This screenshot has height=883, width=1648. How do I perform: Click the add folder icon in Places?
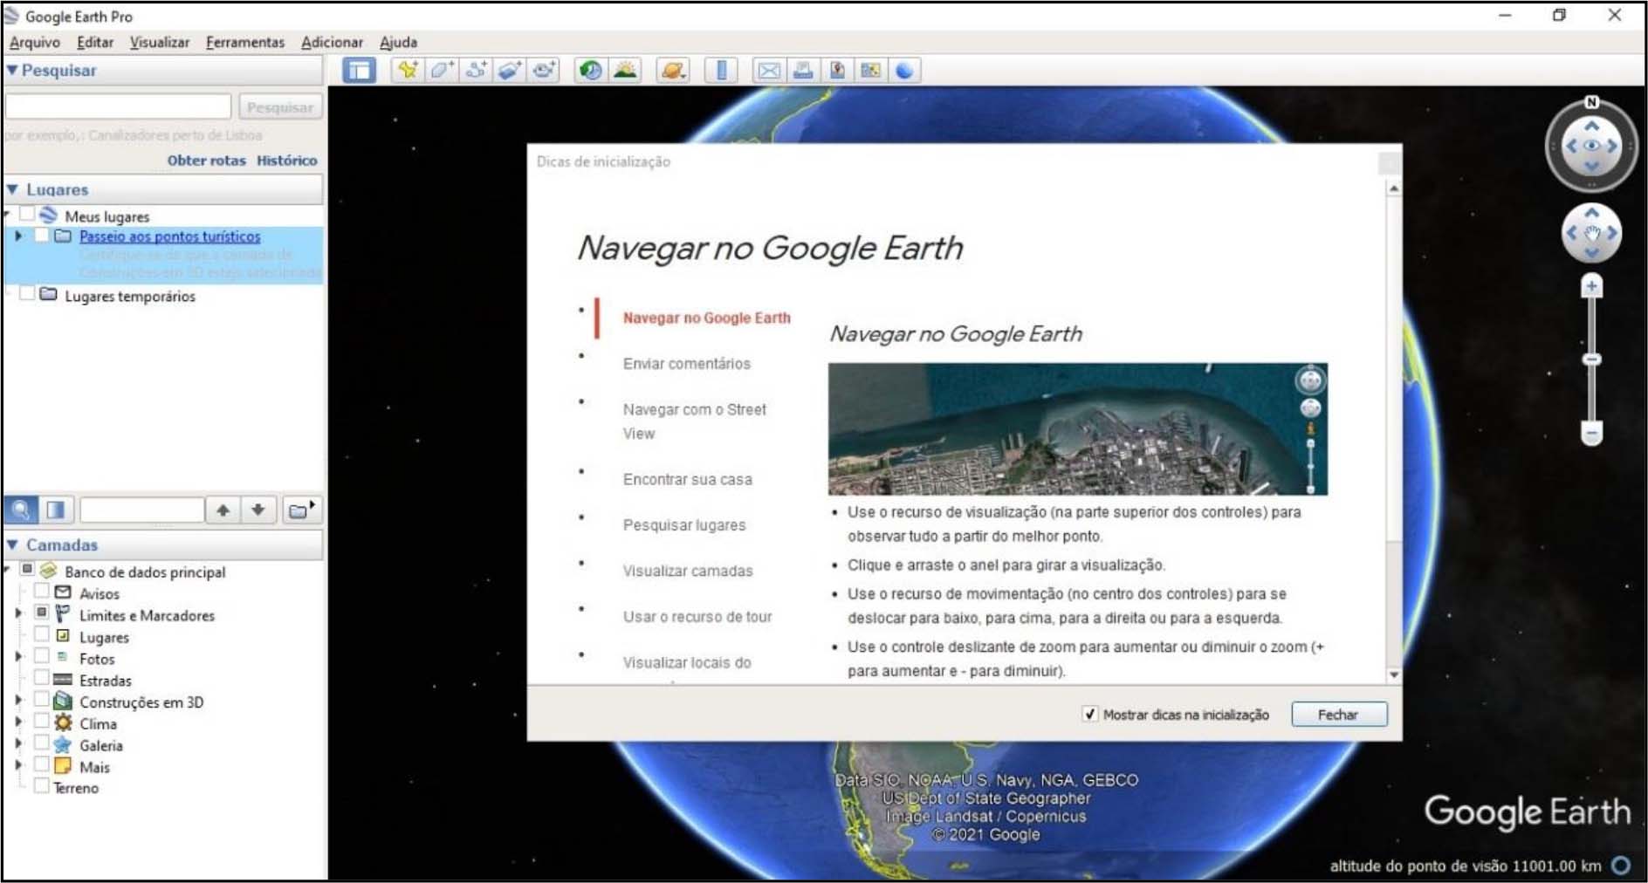(x=301, y=510)
